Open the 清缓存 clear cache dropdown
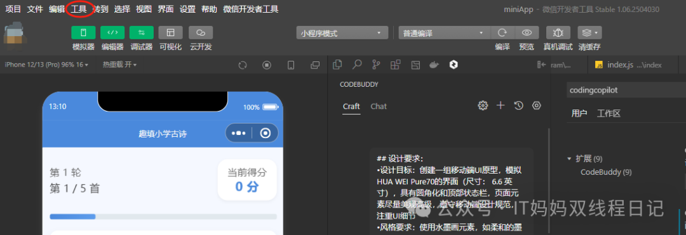The width and height of the screenshot is (686, 235). [589, 33]
